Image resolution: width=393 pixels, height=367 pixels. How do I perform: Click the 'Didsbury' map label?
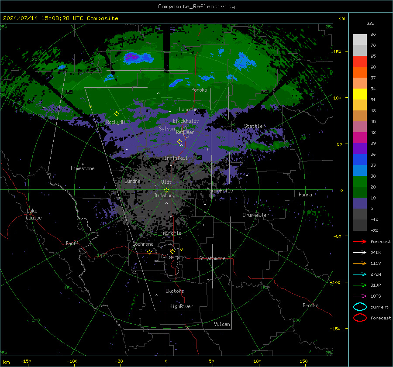coord(165,196)
